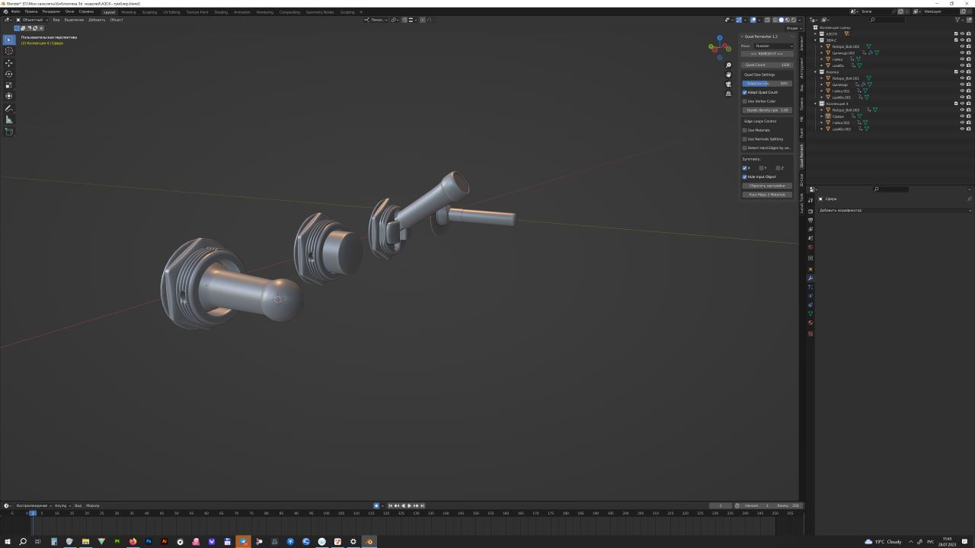Disable Hide Input Object checkbox
The image size is (975, 548).
[x=745, y=177]
